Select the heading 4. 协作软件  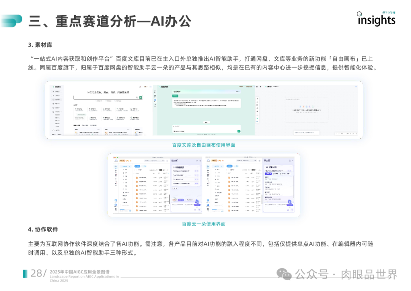click(x=43, y=229)
